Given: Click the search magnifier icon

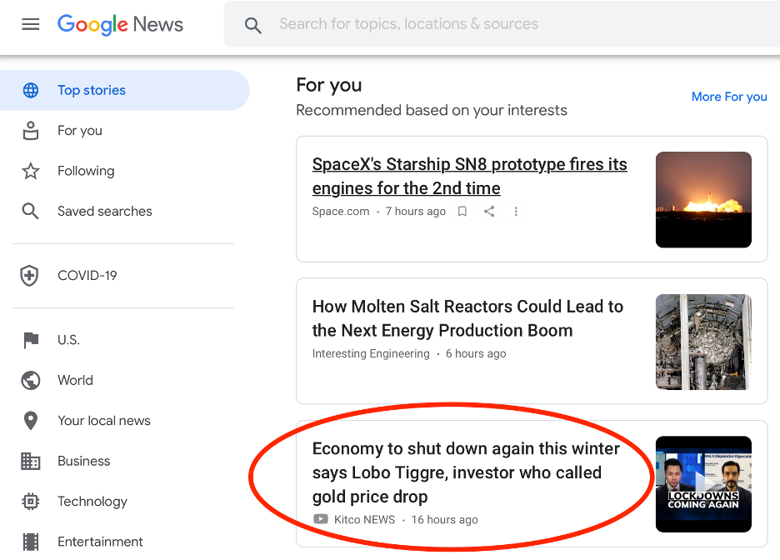Looking at the screenshot, I should coord(252,25).
